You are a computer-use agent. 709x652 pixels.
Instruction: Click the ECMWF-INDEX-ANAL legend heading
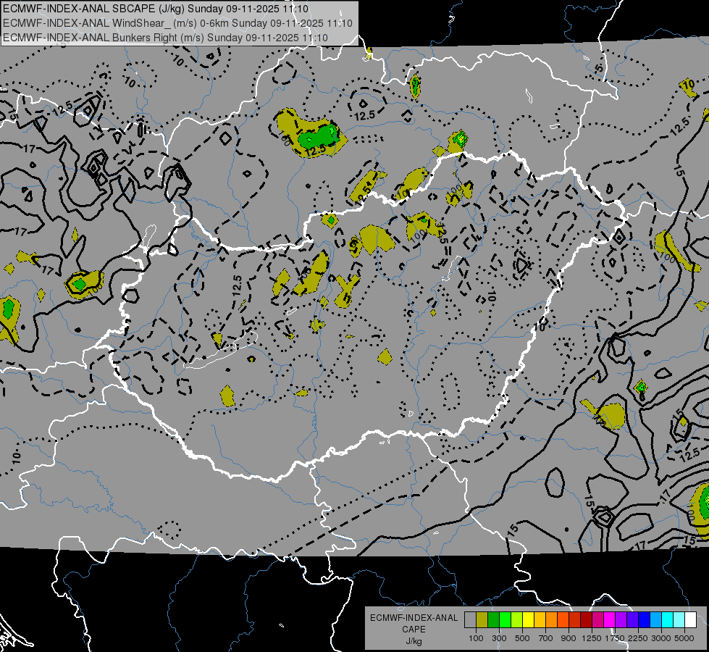[414, 618]
